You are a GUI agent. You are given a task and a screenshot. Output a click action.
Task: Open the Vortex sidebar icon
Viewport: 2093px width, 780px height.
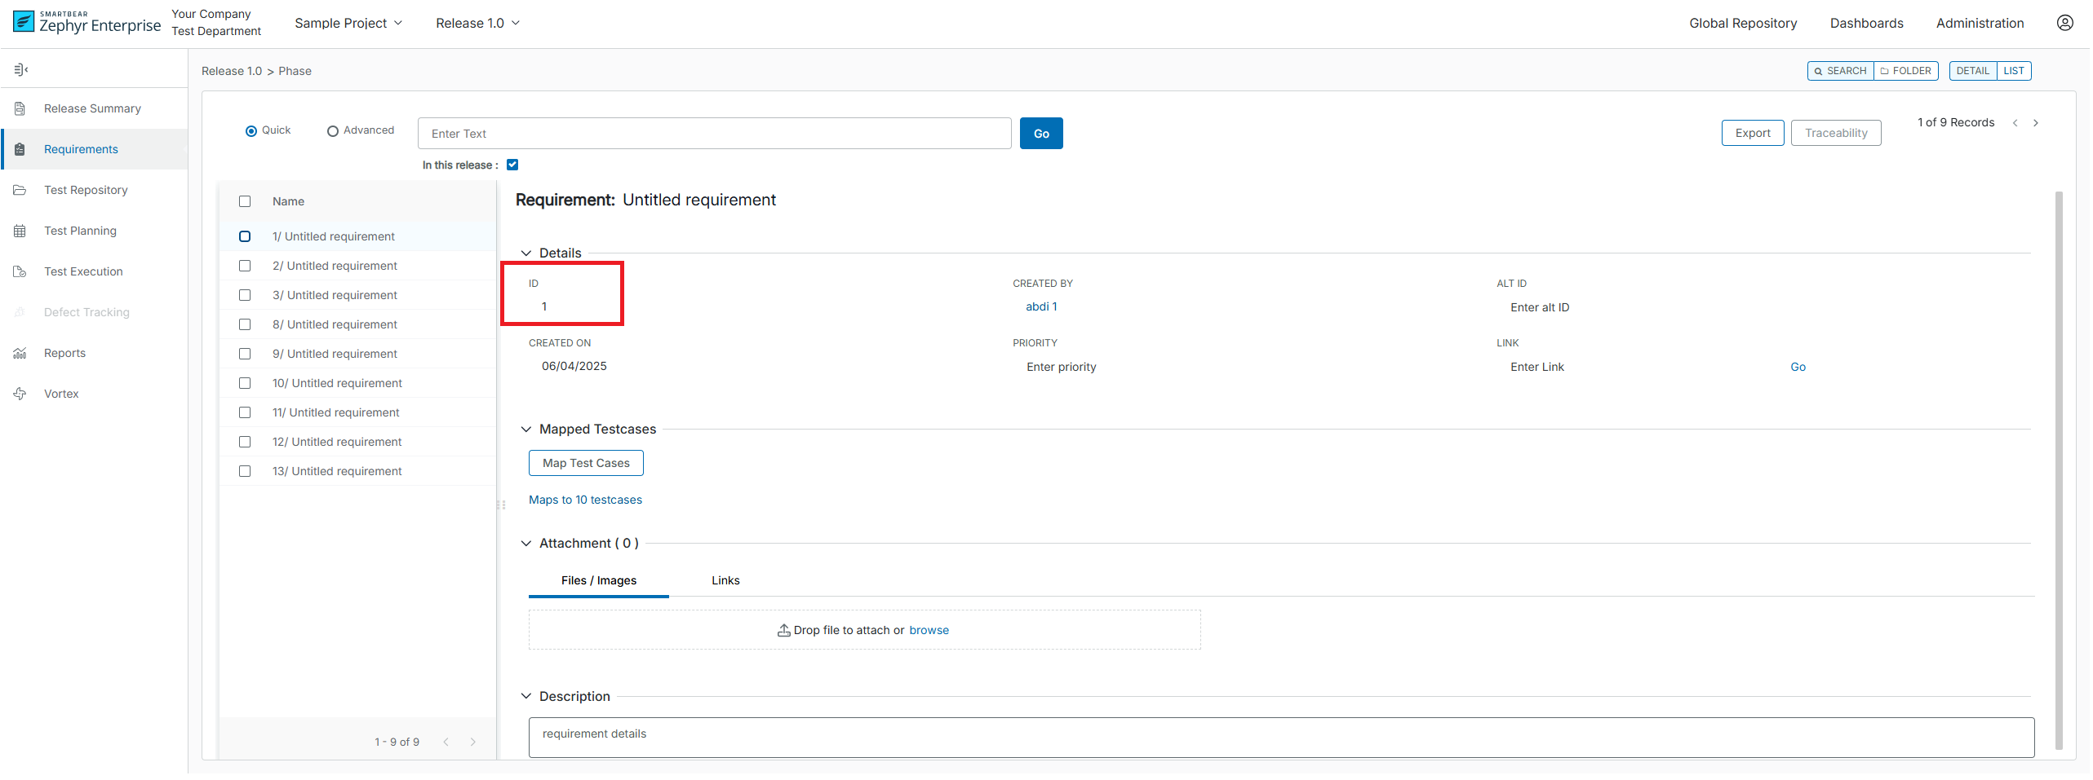20,394
